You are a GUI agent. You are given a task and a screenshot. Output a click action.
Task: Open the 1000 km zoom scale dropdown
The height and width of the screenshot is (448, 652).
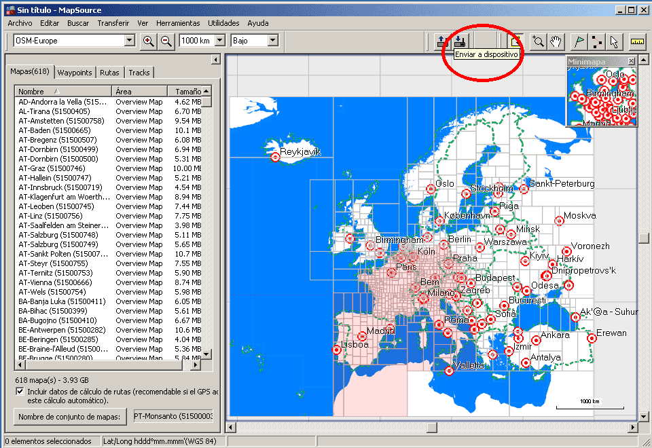(220, 40)
